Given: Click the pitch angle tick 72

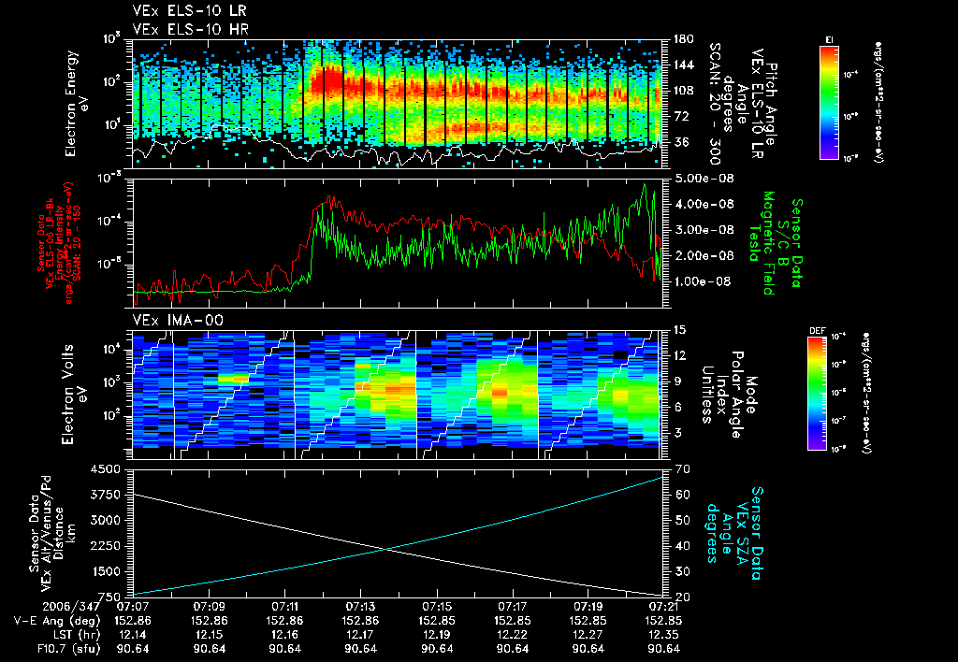Looking at the screenshot, I should (x=680, y=116).
